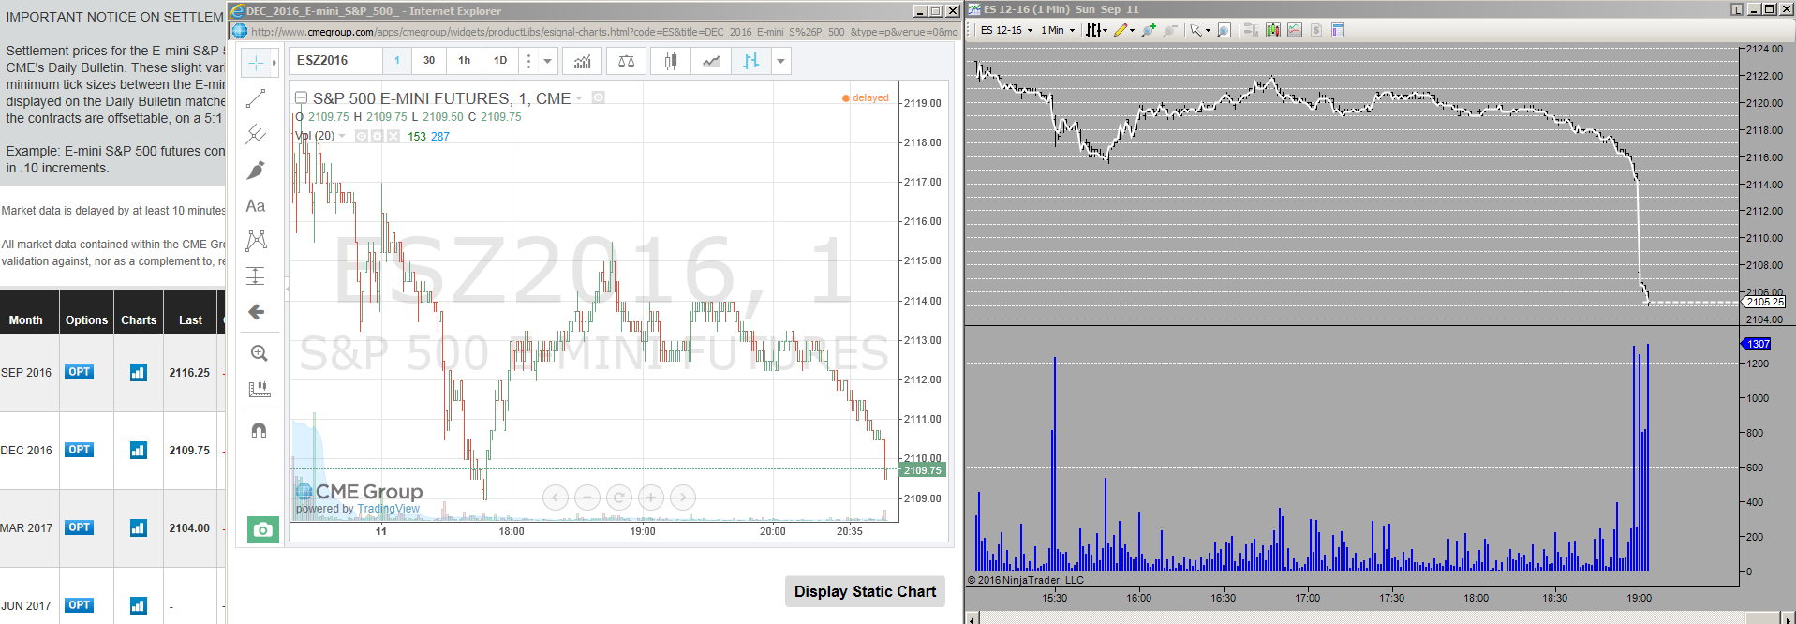Switch to line chart style

coord(711,61)
